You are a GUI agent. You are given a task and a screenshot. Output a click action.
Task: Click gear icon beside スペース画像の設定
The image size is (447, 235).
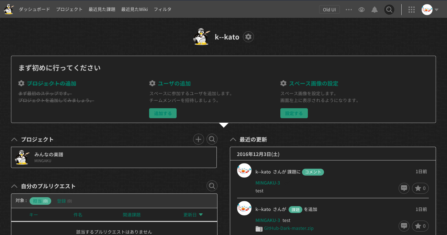coord(283,83)
